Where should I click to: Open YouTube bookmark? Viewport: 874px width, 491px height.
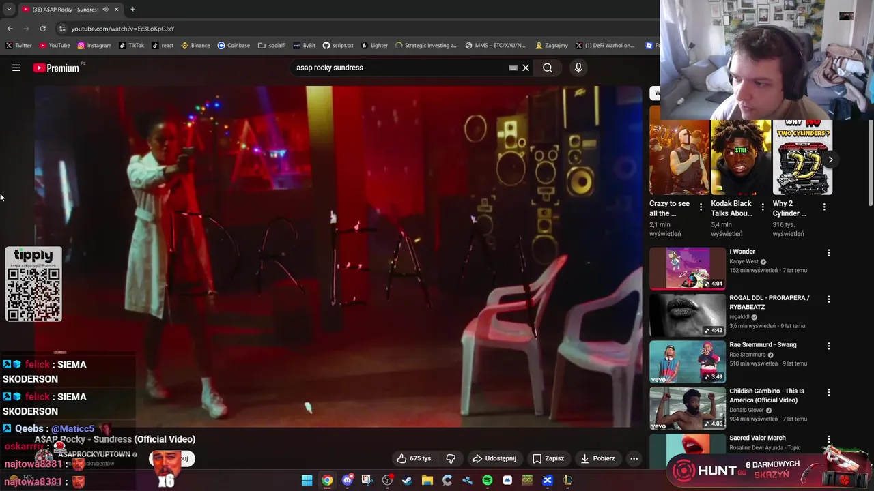pos(55,45)
